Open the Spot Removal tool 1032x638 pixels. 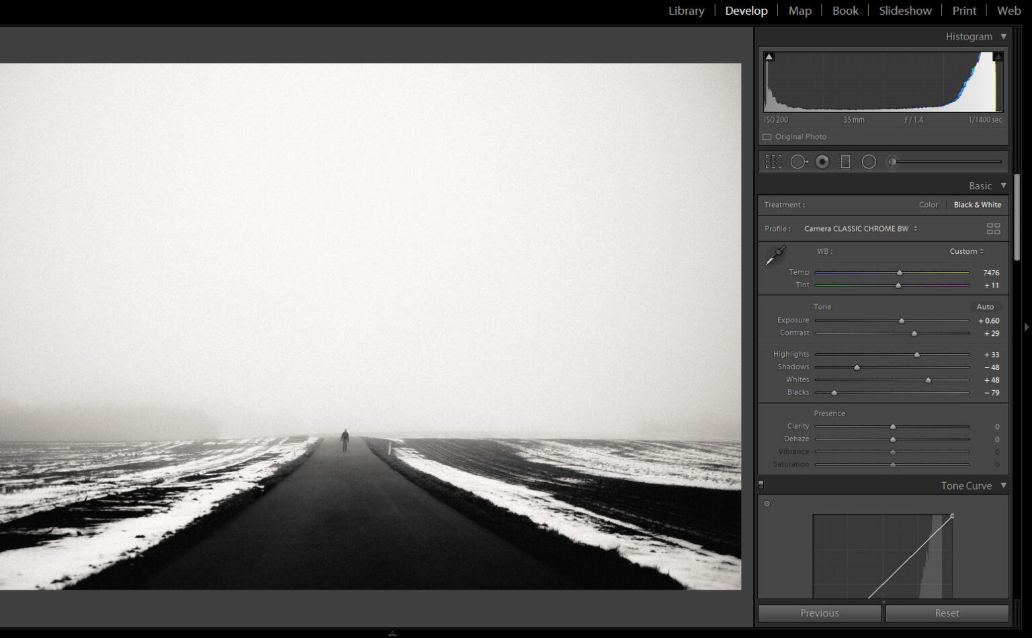(799, 161)
